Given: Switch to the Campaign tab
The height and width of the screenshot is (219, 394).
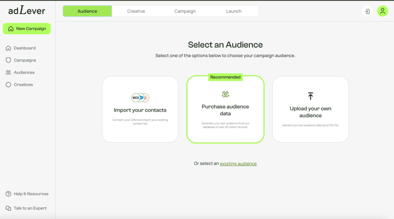Looking at the screenshot, I should (x=185, y=11).
